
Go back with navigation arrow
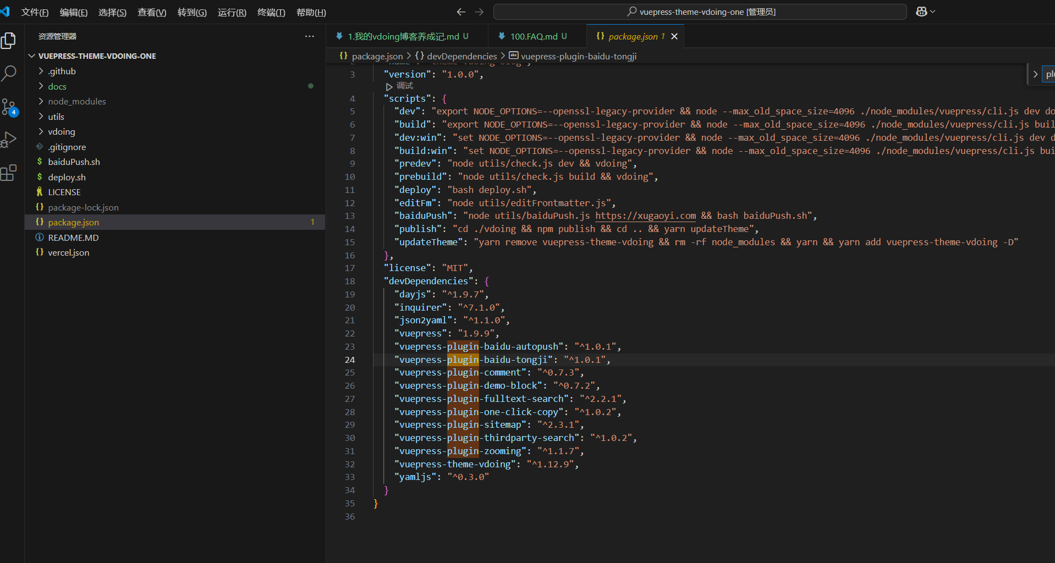point(461,12)
